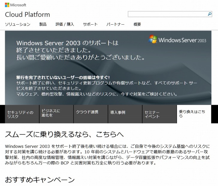Open the パートナー menu
This screenshot has height=186, width=218.
click(x=115, y=24)
